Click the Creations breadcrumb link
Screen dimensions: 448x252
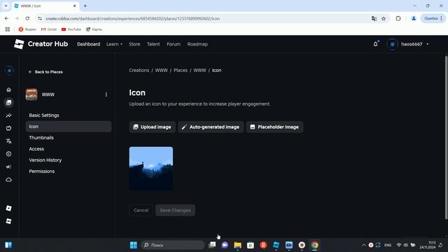click(139, 70)
